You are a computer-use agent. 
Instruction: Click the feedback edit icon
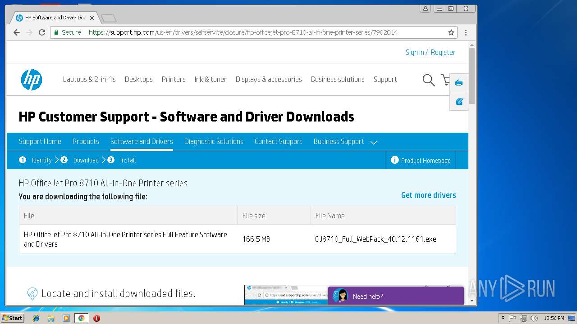pos(459,102)
